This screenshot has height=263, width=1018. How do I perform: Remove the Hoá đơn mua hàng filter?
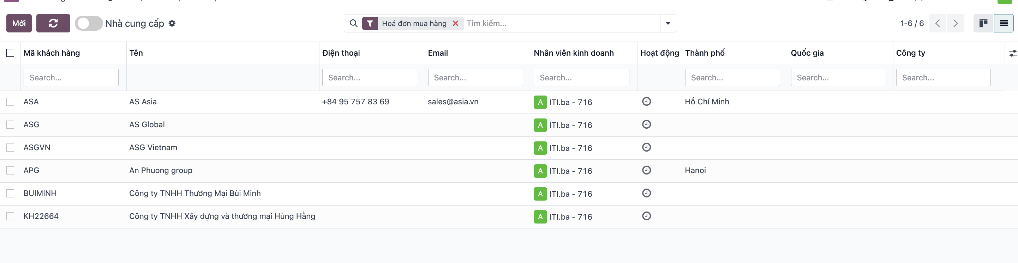click(455, 23)
